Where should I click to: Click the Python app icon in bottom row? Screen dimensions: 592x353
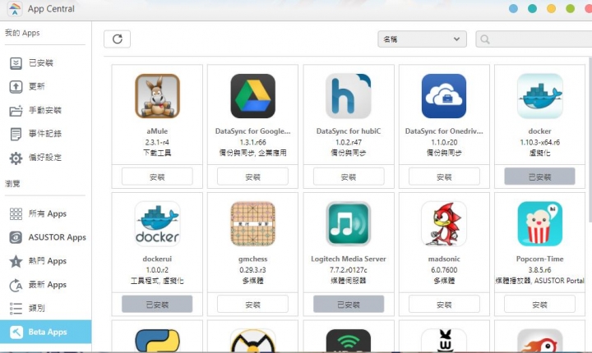tap(157, 341)
